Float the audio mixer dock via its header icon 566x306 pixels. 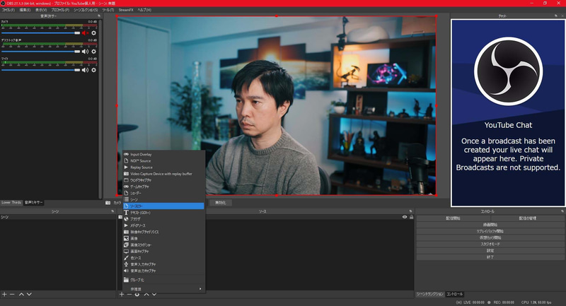point(99,16)
